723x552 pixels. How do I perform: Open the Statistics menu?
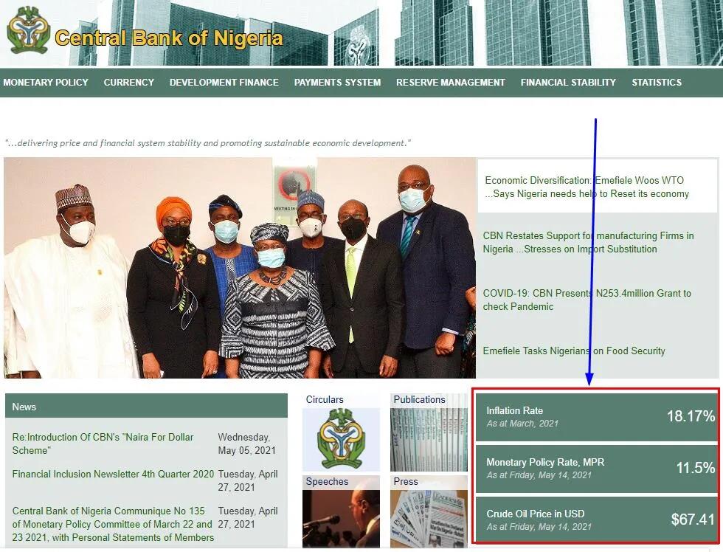(x=657, y=83)
